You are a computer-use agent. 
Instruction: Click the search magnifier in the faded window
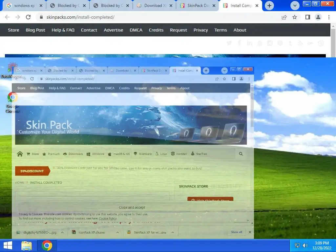coord(241,154)
